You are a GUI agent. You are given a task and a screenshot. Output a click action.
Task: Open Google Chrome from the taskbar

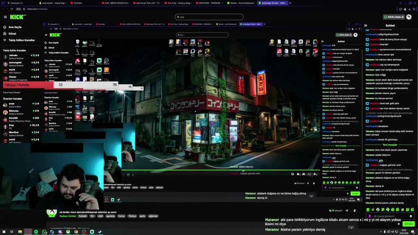[76, 232]
